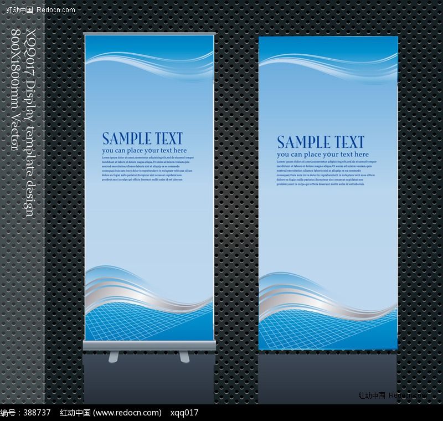Select the roll-up stand base under the left banner
Viewport: 443px width, 421px height.
[149, 346]
